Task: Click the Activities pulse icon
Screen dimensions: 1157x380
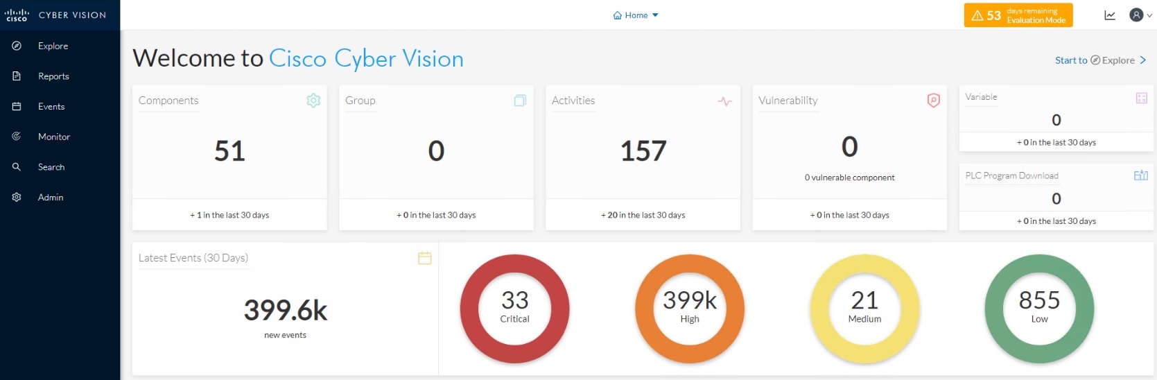Action: click(725, 101)
